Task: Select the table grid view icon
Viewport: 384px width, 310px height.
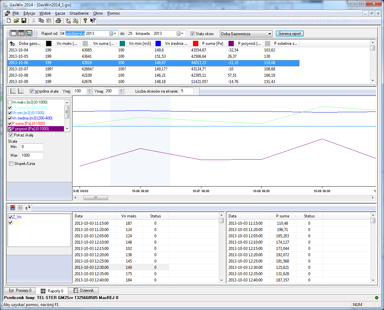Action: point(21,33)
